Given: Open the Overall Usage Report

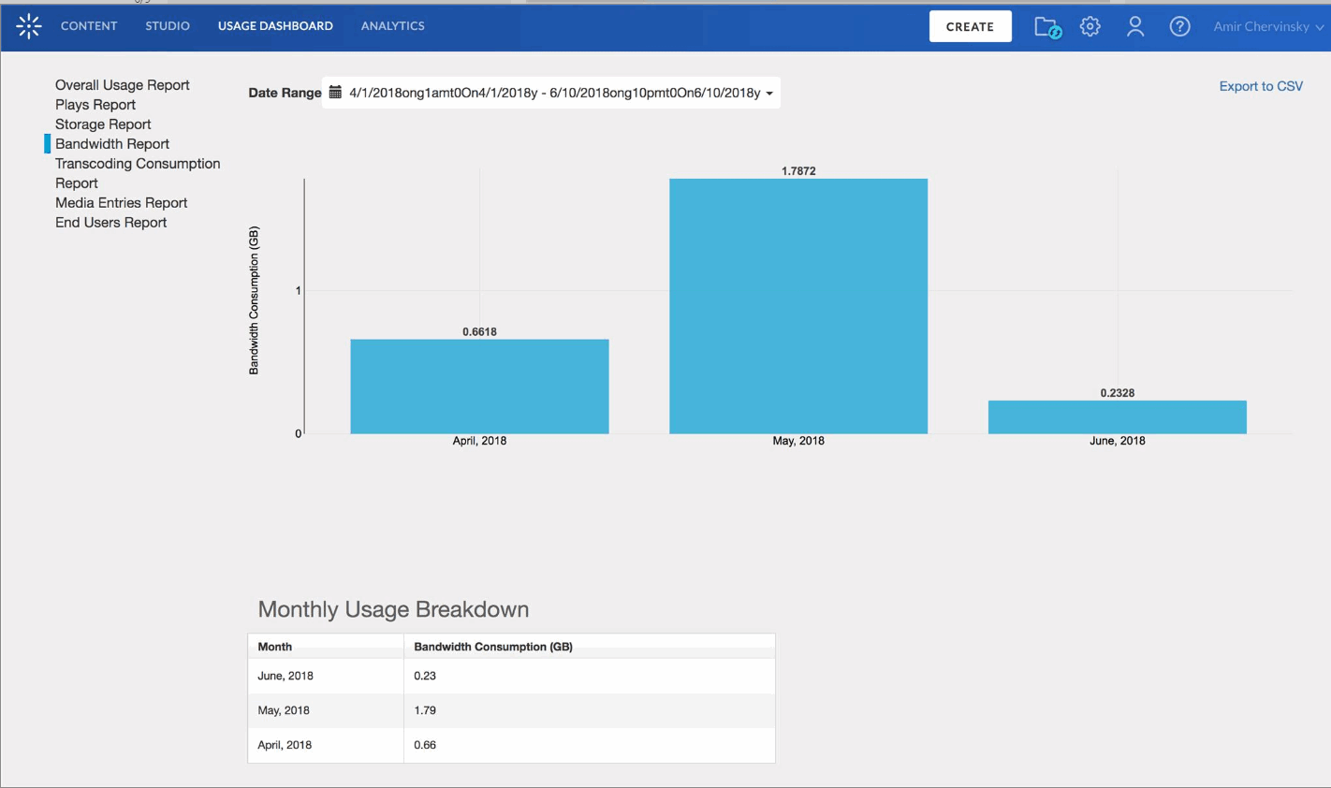Looking at the screenshot, I should click(123, 85).
